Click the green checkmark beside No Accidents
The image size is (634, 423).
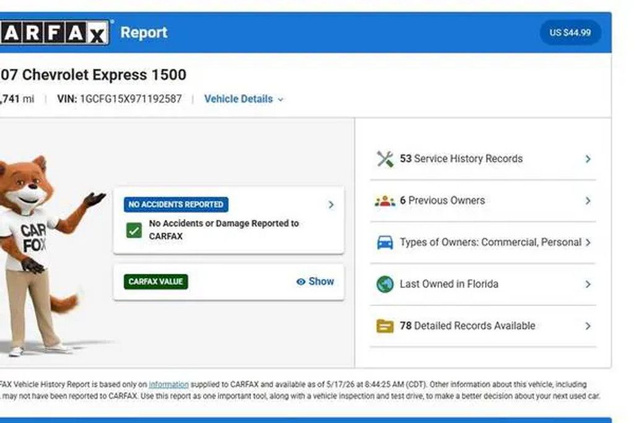click(x=134, y=230)
